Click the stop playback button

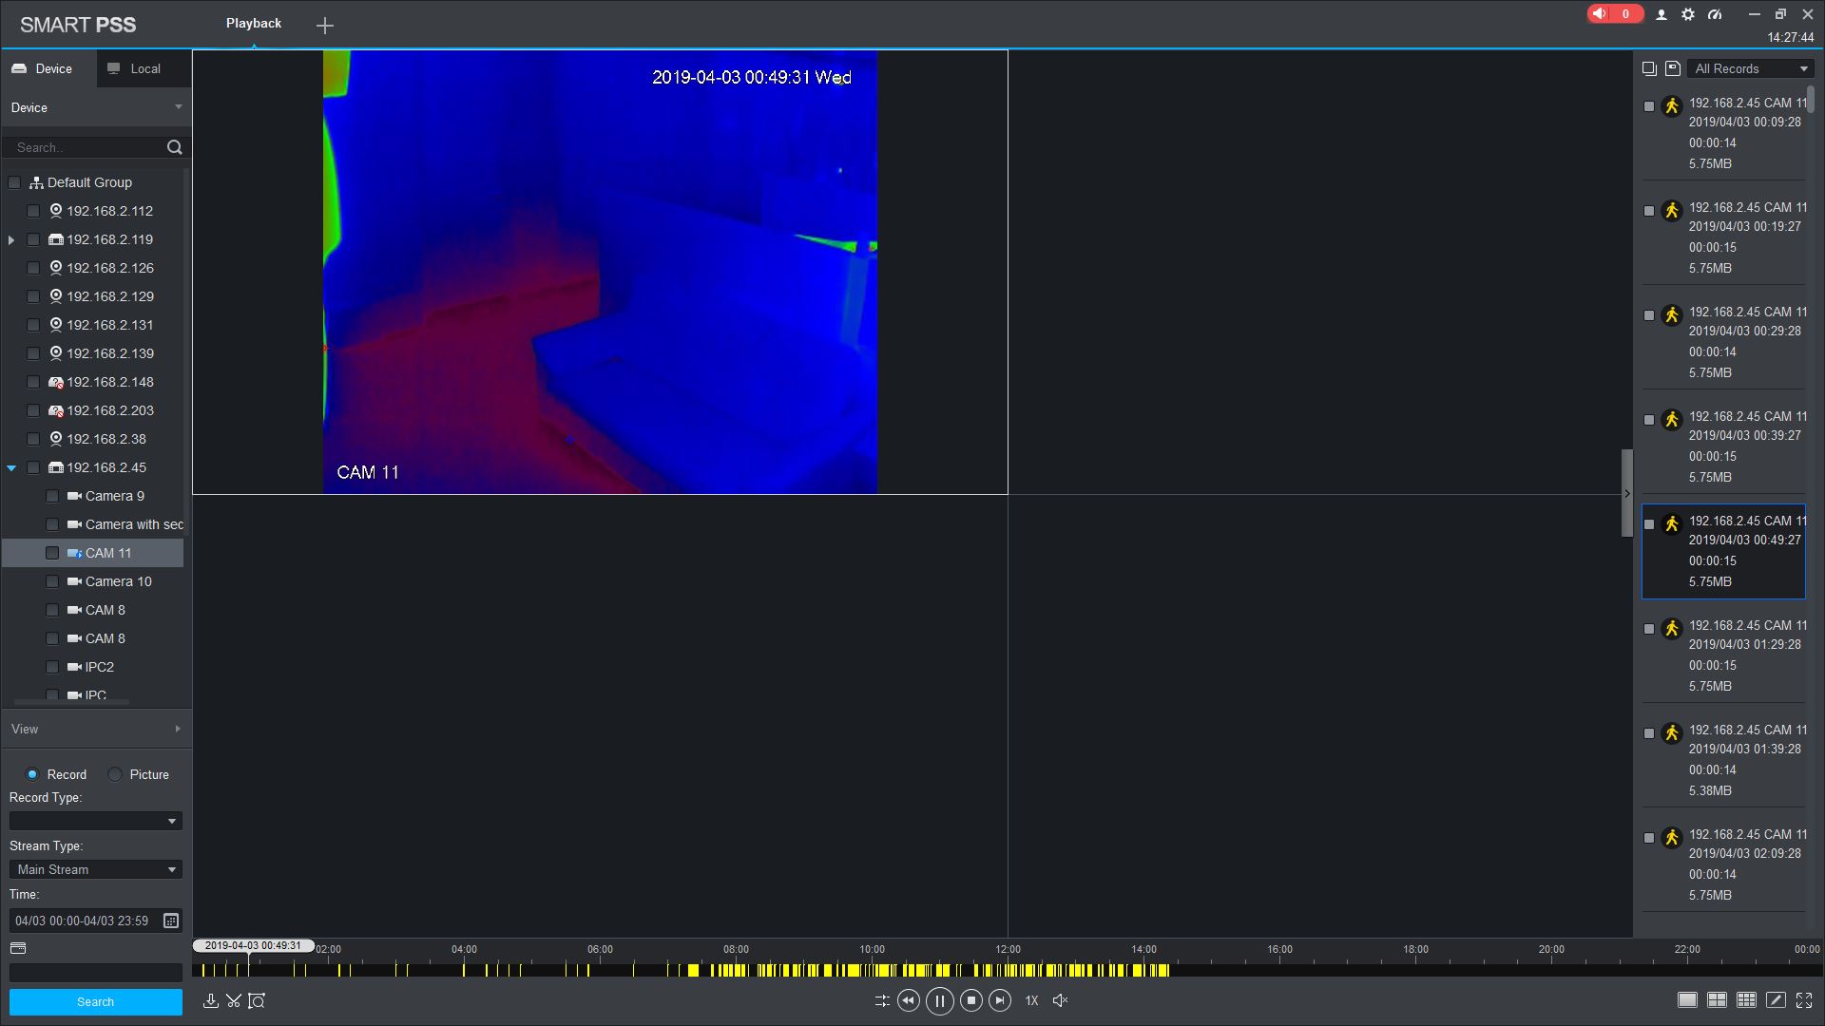(970, 1000)
